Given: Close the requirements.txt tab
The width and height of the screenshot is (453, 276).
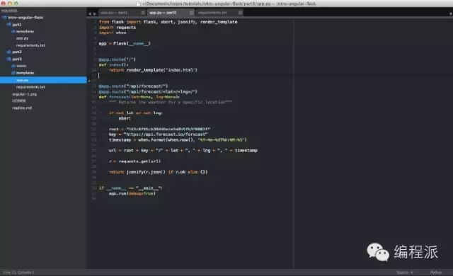Looking at the screenshot, I should pyautogui.click(x=240, y=13).
